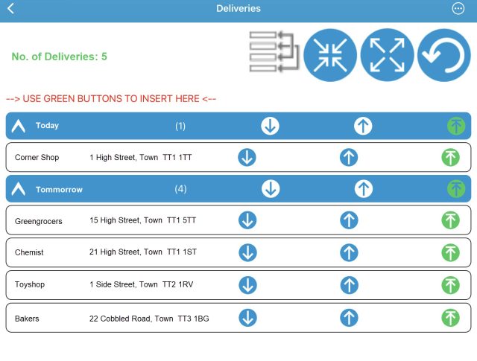Click the red USE GREEN BUTTONS instruction
Viewport: 477px width, 361px height.
111,99
